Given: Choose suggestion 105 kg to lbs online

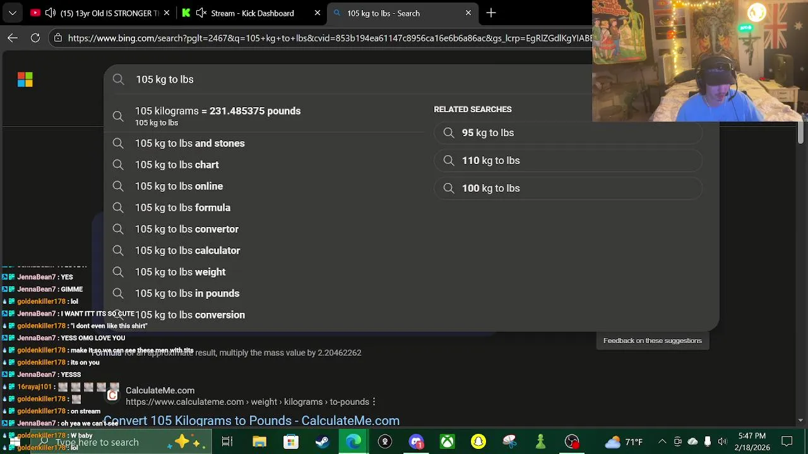Looking at the screenshot, I should [265, 186].
